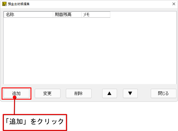
Task: Click the yellow app icon in title bar
Action: click(x=4, y=4)
